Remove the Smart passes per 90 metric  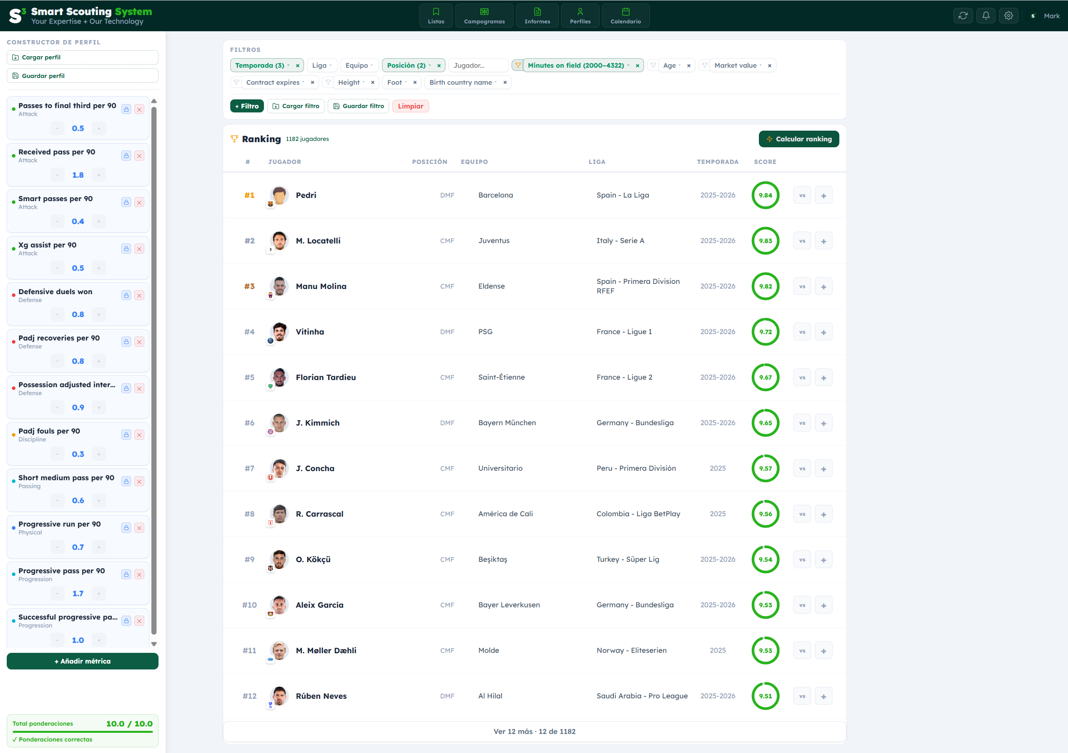tap(139, 202)
